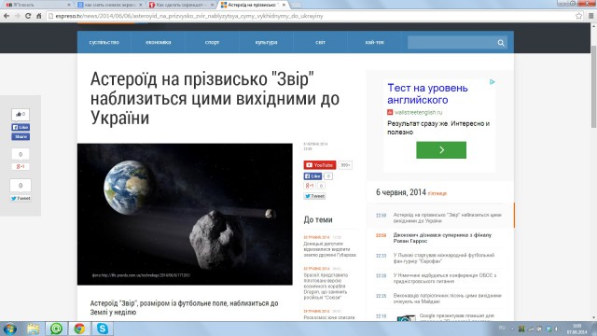Close the active Астероїд article tab

coord(284,5)
